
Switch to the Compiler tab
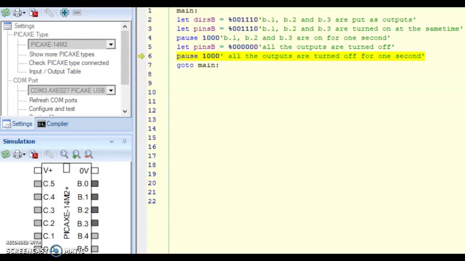coord(53,124)
